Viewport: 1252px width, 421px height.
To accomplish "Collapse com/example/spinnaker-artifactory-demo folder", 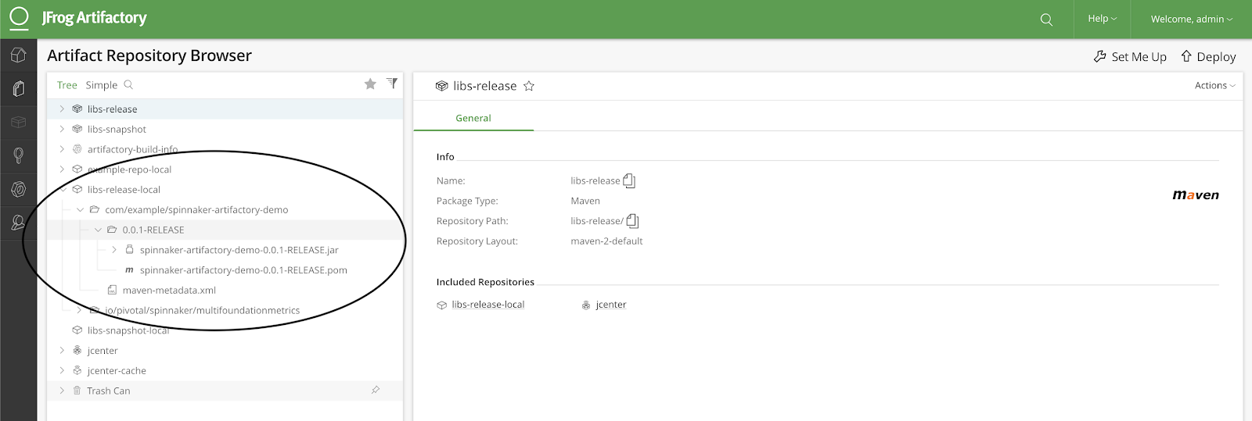I will pos(80,210).
